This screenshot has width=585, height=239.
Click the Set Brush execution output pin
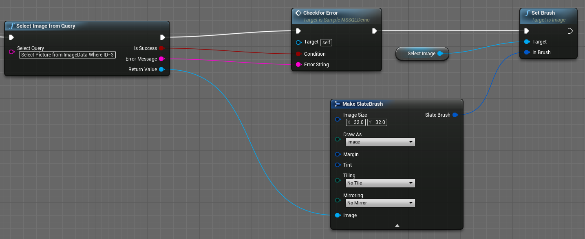570,31
